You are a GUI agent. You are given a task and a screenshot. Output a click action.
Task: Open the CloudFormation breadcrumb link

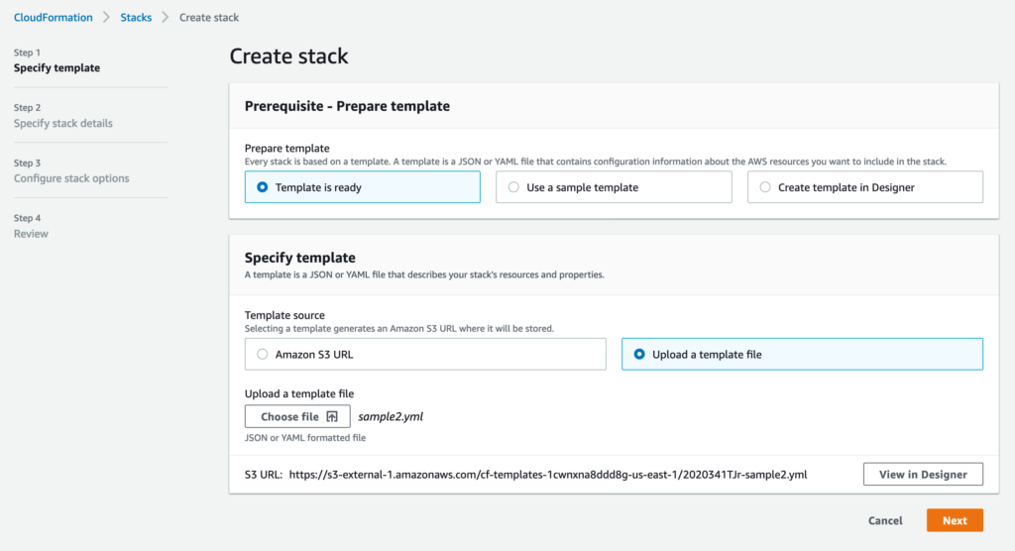coord(53,17)
